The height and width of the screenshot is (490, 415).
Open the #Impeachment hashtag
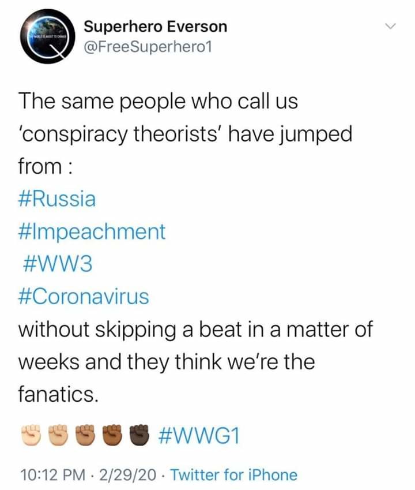click(92, 231)
